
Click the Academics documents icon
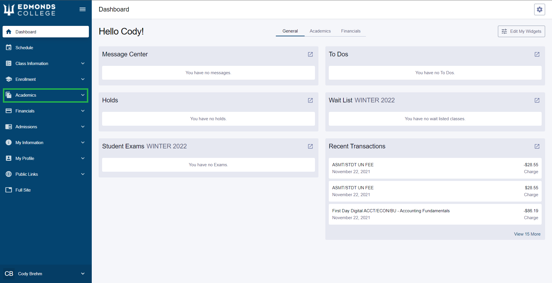pyautogui.click(x=9, y=95)
